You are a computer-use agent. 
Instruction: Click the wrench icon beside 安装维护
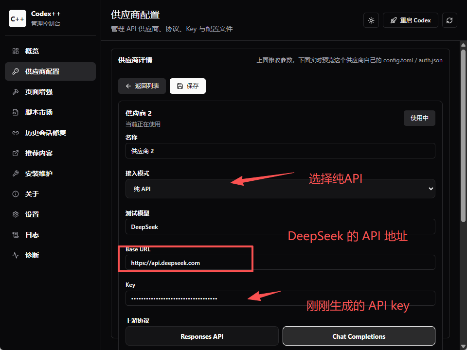(x=16, y=174)
